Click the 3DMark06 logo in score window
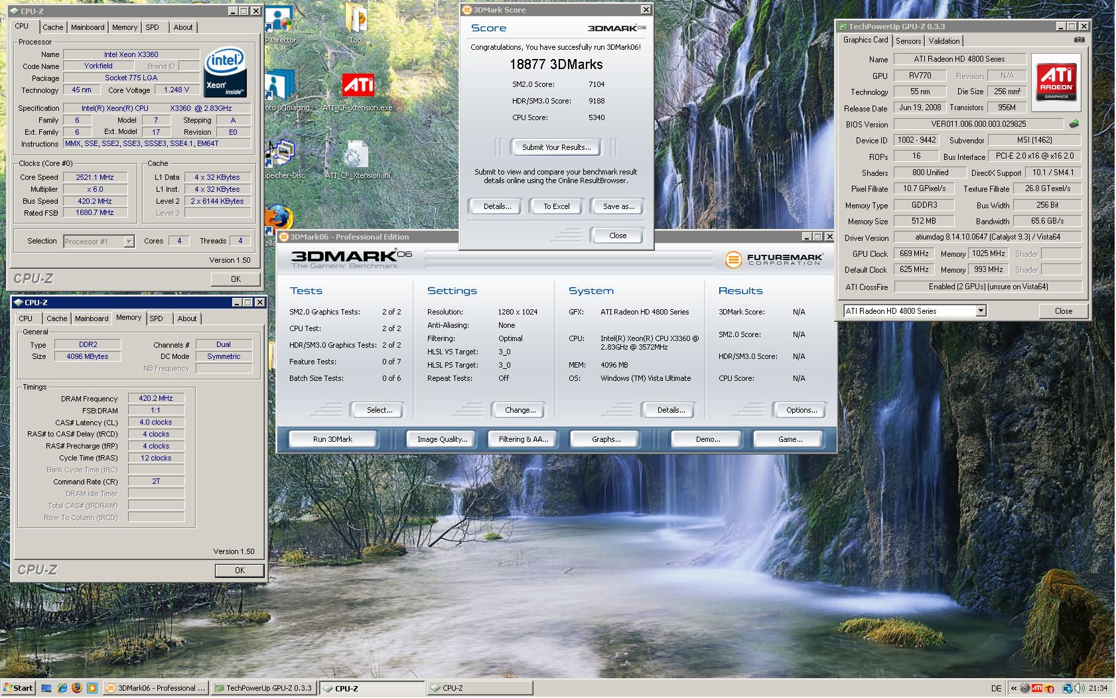1116x698 pixels. point(616,28)
